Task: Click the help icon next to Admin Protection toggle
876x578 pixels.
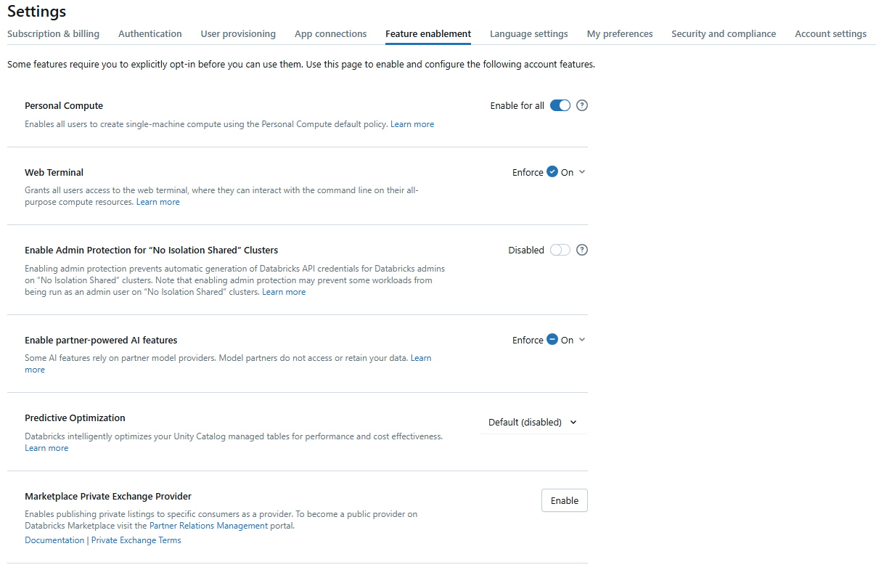Action: pyautogui.click(x=581, y=250)
